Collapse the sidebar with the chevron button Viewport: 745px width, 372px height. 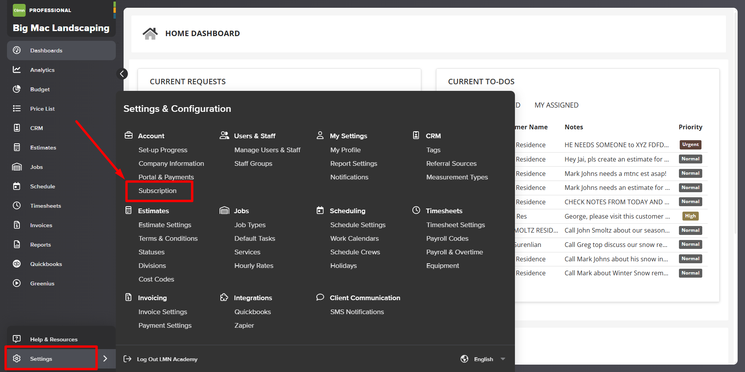(x=122, y=74)
